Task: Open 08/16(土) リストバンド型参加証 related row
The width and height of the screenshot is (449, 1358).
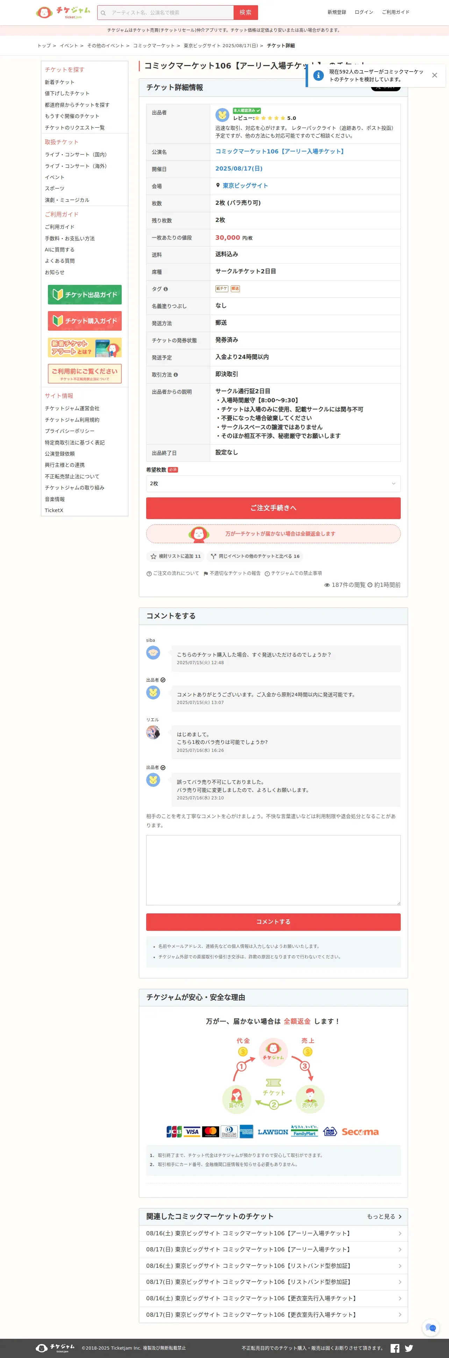Action: (273, 1266)
